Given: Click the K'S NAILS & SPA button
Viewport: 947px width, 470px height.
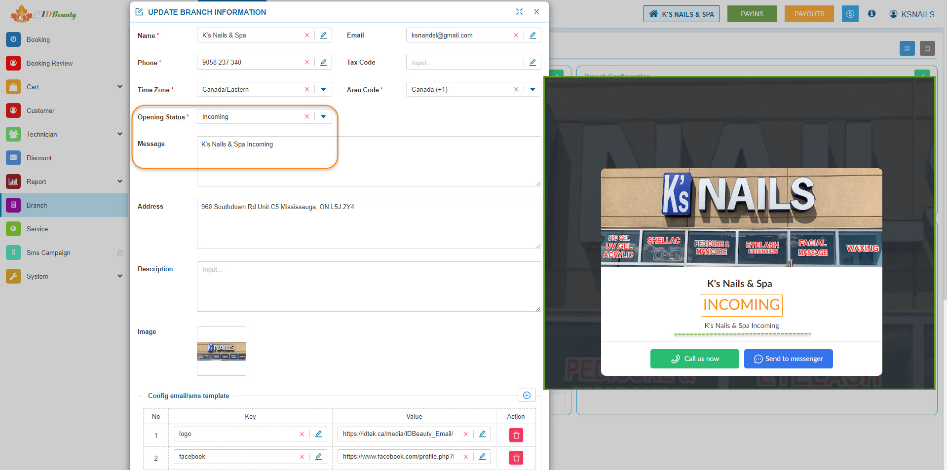Looking at the screenshot, I should coord(682,14).
